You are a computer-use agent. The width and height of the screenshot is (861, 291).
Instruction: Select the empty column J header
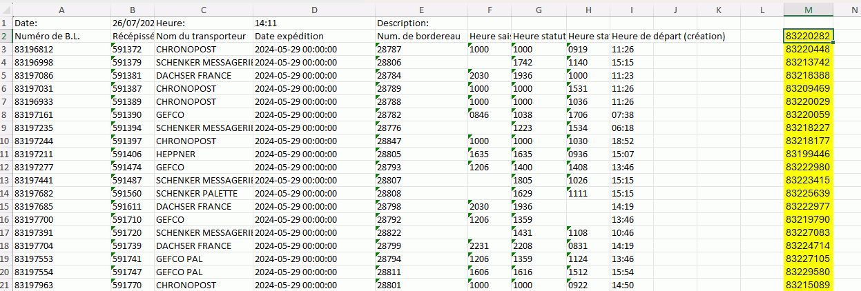(675, 9)
